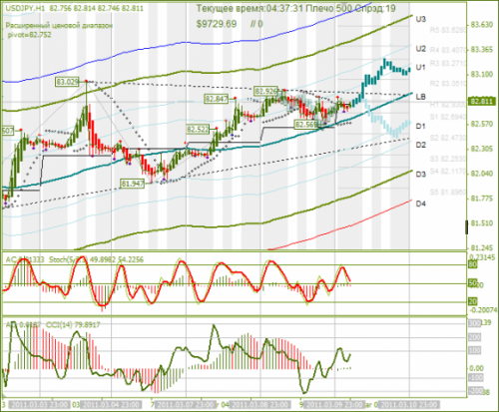Viewport: 499px width, 412px height.
Task: Select the 82.926 price label
Action: tap(265, 91)
